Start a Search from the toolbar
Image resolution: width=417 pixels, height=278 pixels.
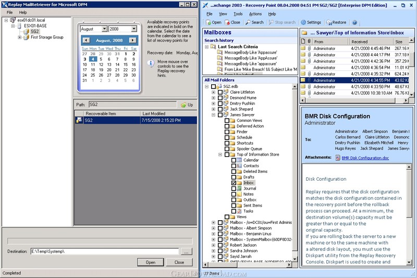click(x=254, y=22)
